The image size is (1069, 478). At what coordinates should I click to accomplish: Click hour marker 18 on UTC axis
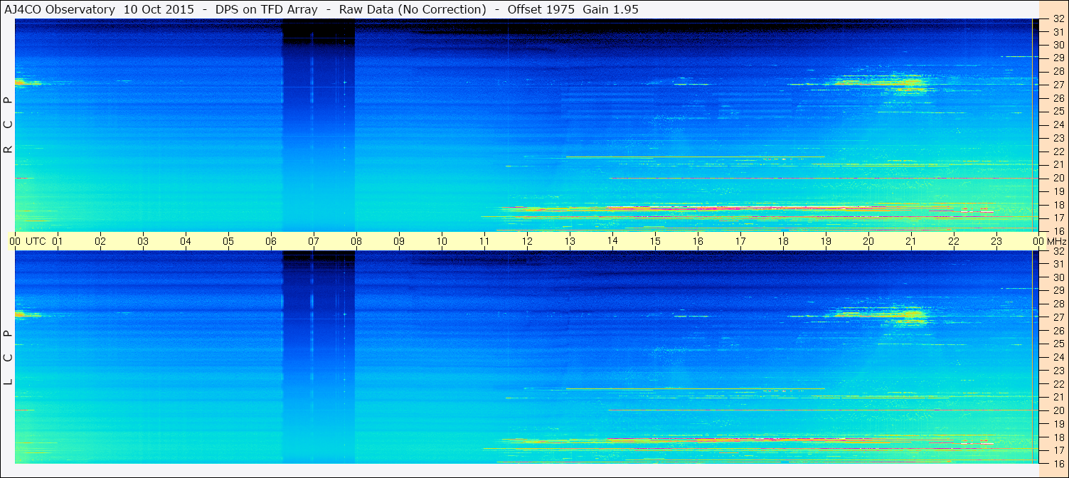pos(783,241)
